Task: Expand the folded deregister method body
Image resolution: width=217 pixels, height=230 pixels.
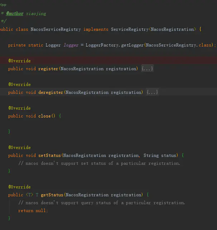Action: coord(152,92)
